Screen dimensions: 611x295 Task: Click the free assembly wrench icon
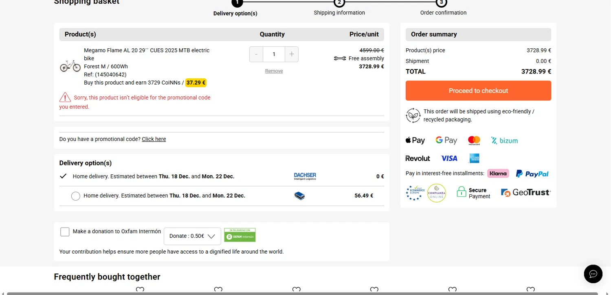(340, 59)
